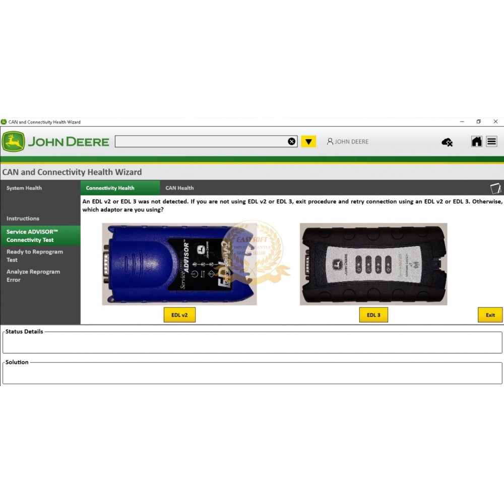The image size is (504, 504).
Task: Minimize the wizard window
Action: pos(462,122)
